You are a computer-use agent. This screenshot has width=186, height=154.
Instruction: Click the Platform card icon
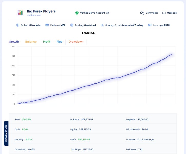(x=47, y=25)
